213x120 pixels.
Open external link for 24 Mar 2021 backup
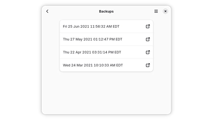click(148, 65)
